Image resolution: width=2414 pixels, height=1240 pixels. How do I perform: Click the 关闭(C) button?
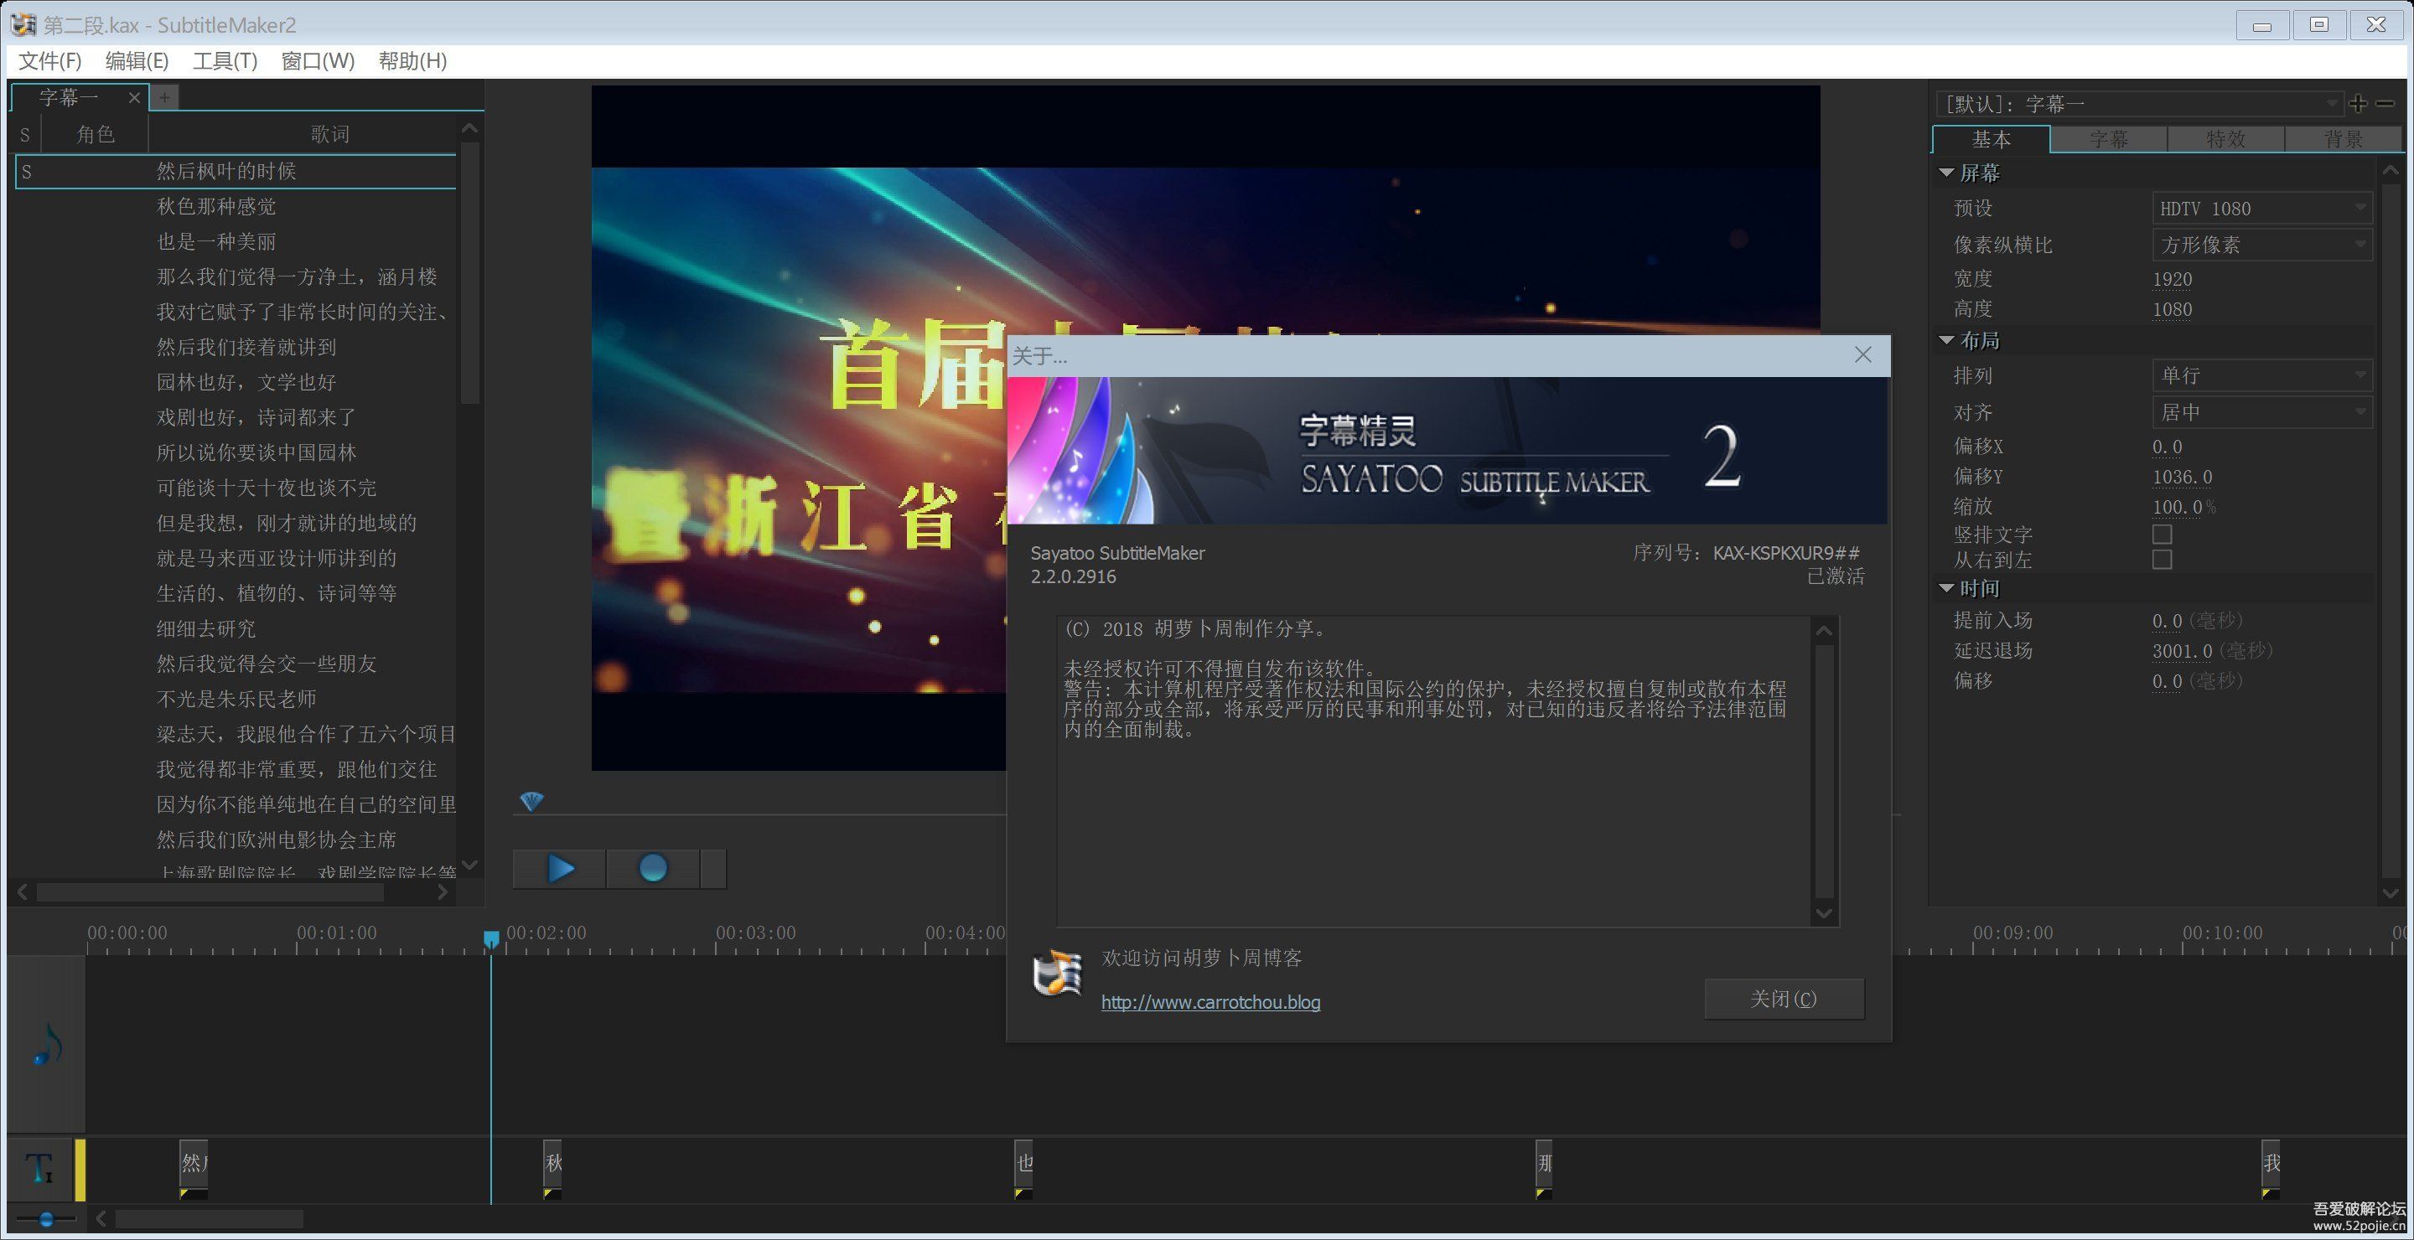(x=1784, y=1000)
